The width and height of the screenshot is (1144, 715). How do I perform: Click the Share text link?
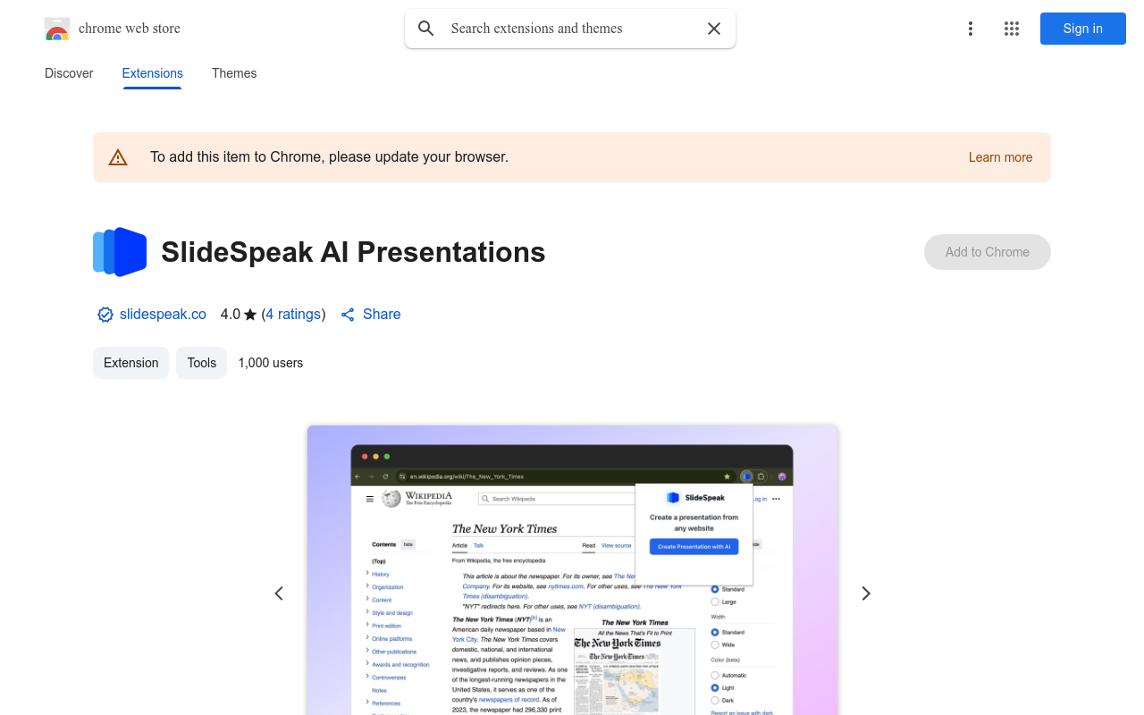click(382, 315)
